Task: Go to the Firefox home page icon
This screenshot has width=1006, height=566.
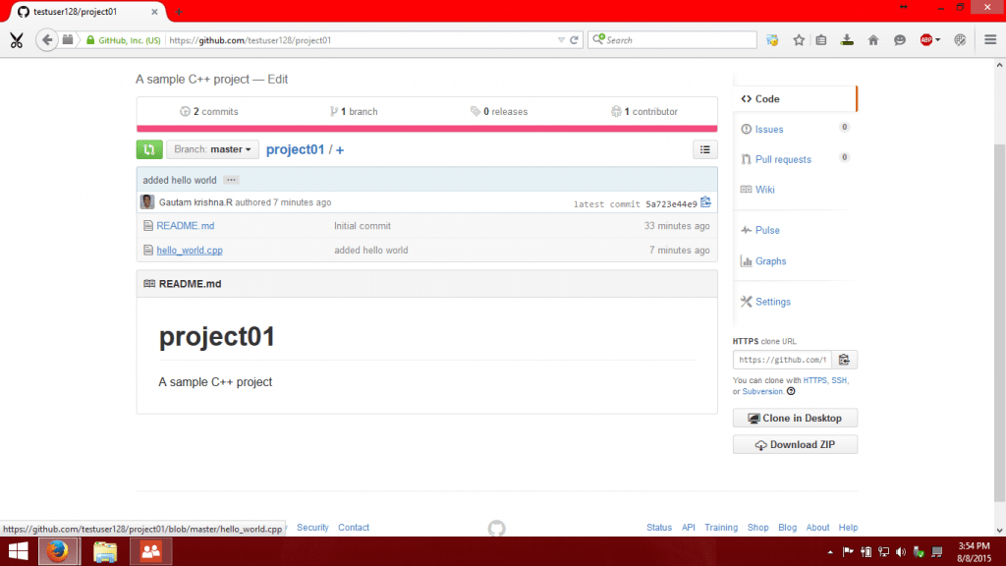Action: click(873, 39)
